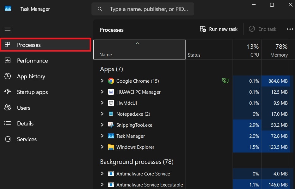Click the Antimalware Service Executable icon

click(x=111, y=185)
